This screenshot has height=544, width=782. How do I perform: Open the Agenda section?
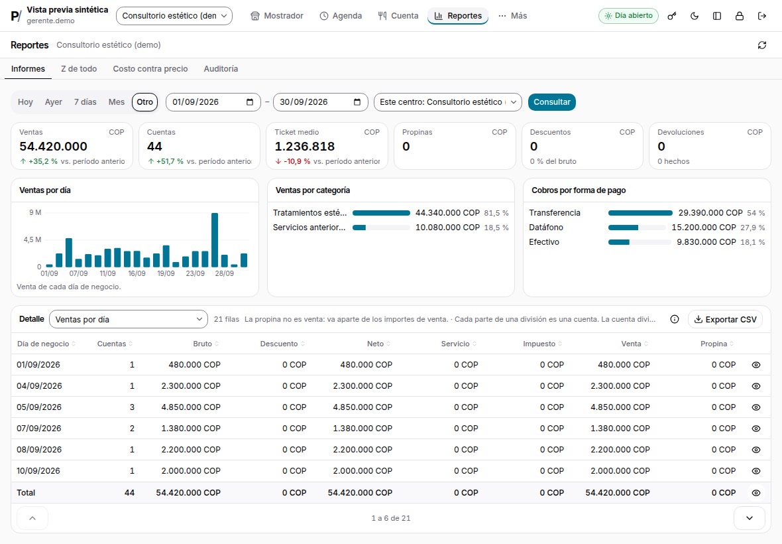pyautogui.click(x=341, y=16)
